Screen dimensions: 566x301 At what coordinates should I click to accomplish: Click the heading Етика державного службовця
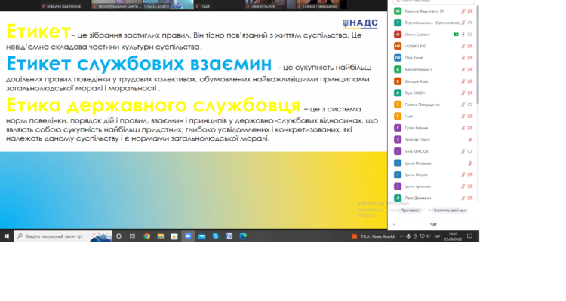[153, 105]
